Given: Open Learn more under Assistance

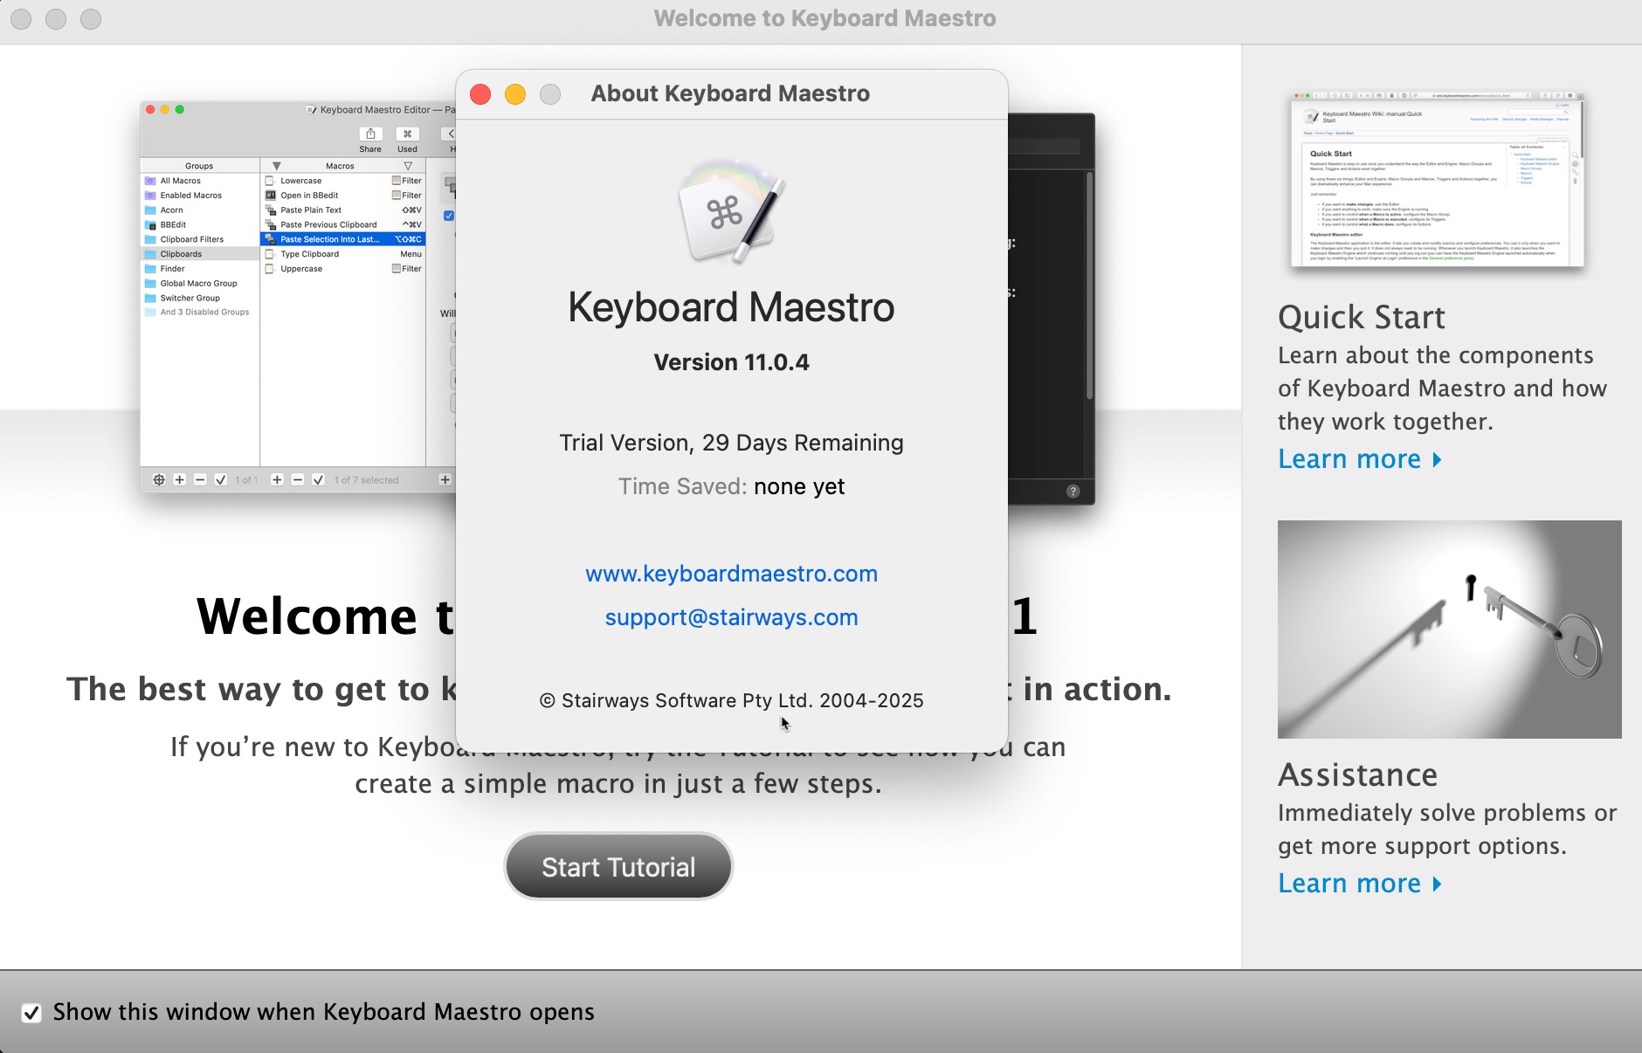Looking at the screenshot, I should pos(1359,884).
